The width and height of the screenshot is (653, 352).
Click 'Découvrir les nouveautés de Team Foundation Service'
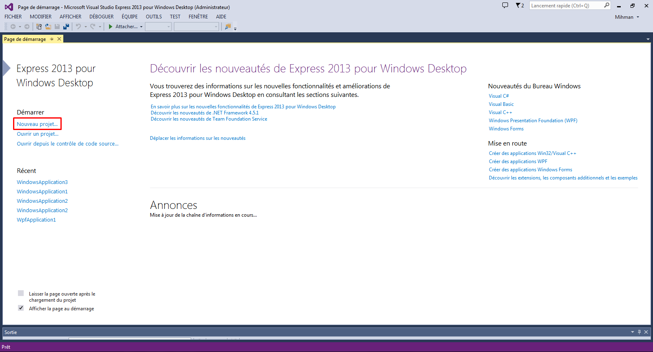(209, 119)
